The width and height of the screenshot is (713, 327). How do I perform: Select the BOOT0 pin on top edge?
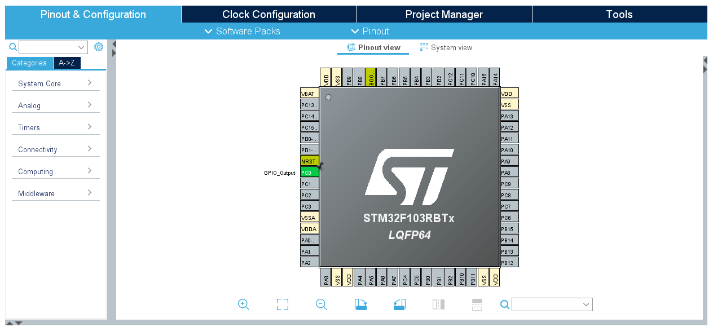click(x=371, y=77)
